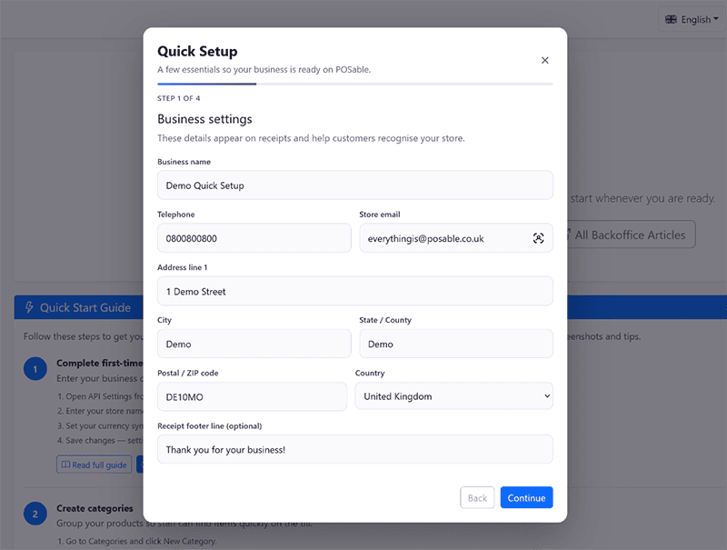The height and width of the screenshot is (550, 727).
Task: Click the Back button
Action: (477, 497)
